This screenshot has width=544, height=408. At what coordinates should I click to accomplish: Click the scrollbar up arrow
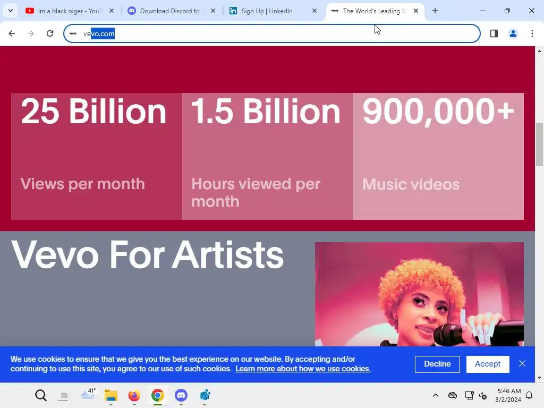click(539, 51)
